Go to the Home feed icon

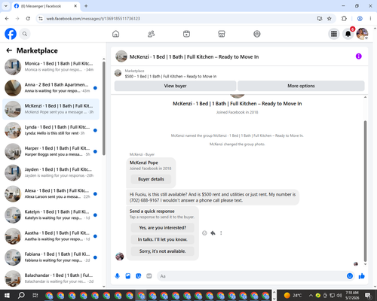(115, 34)
